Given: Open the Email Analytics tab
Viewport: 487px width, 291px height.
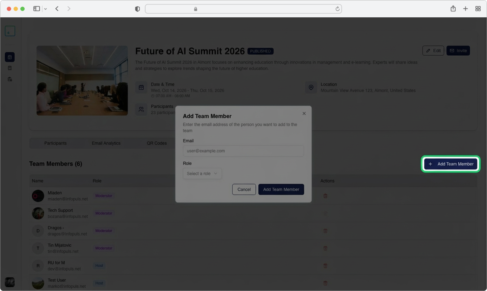Looking at the screenshot, I should (106, 143).
